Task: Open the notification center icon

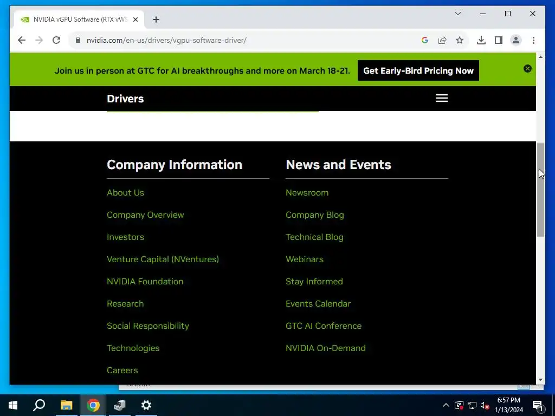Action: (x=538, y=405)
